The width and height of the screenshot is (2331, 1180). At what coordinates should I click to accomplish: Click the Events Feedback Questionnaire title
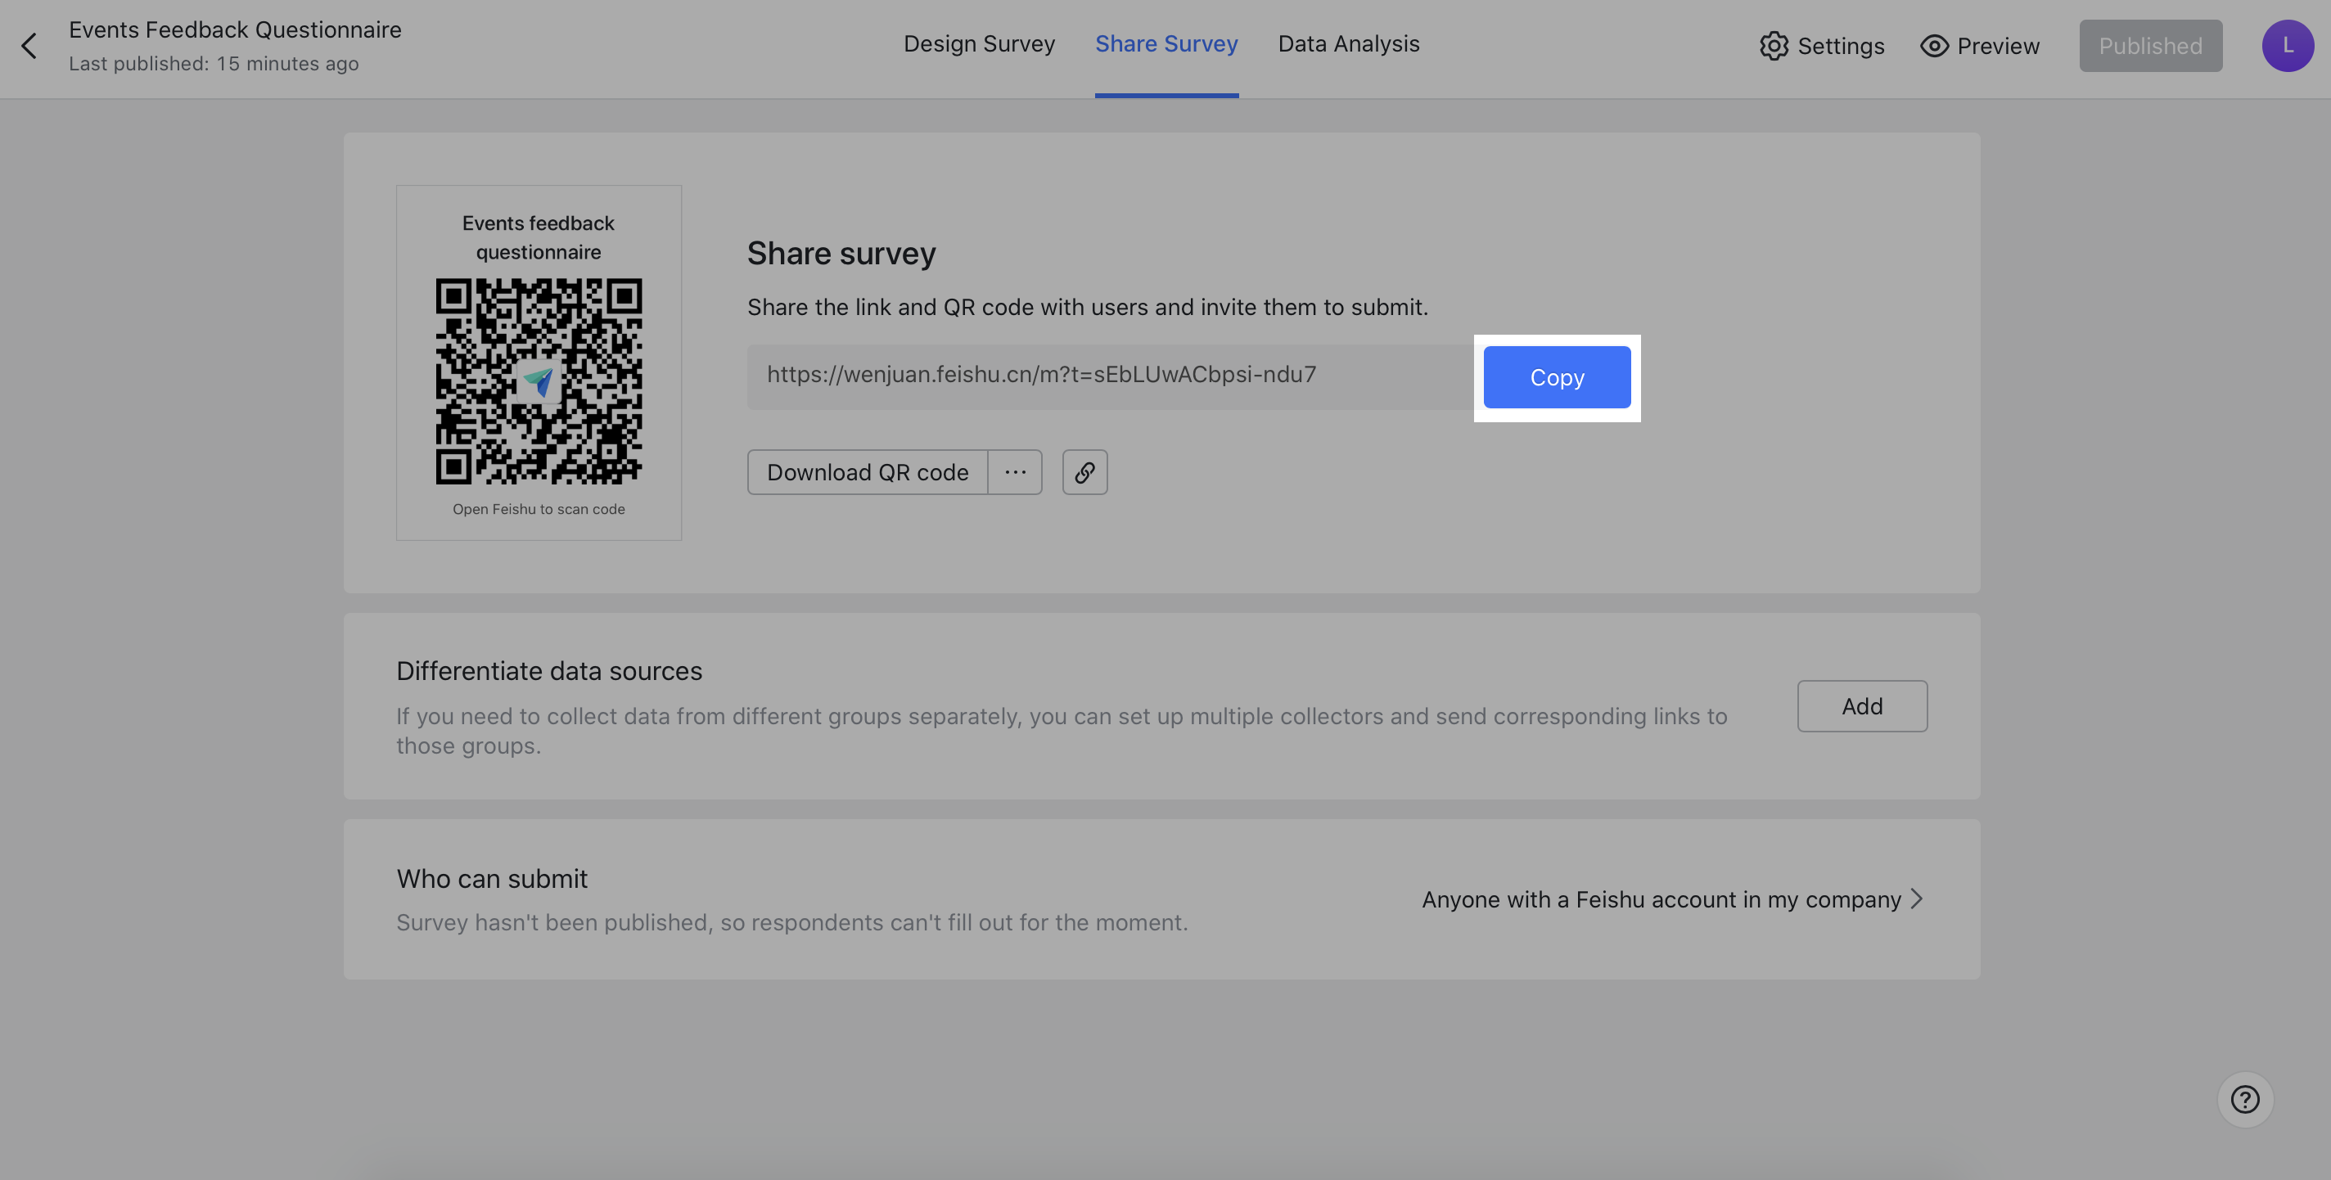coord(235,29)
